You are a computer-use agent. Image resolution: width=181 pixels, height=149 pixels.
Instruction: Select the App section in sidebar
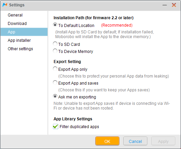pyautogui.click(x=24, y=32)
